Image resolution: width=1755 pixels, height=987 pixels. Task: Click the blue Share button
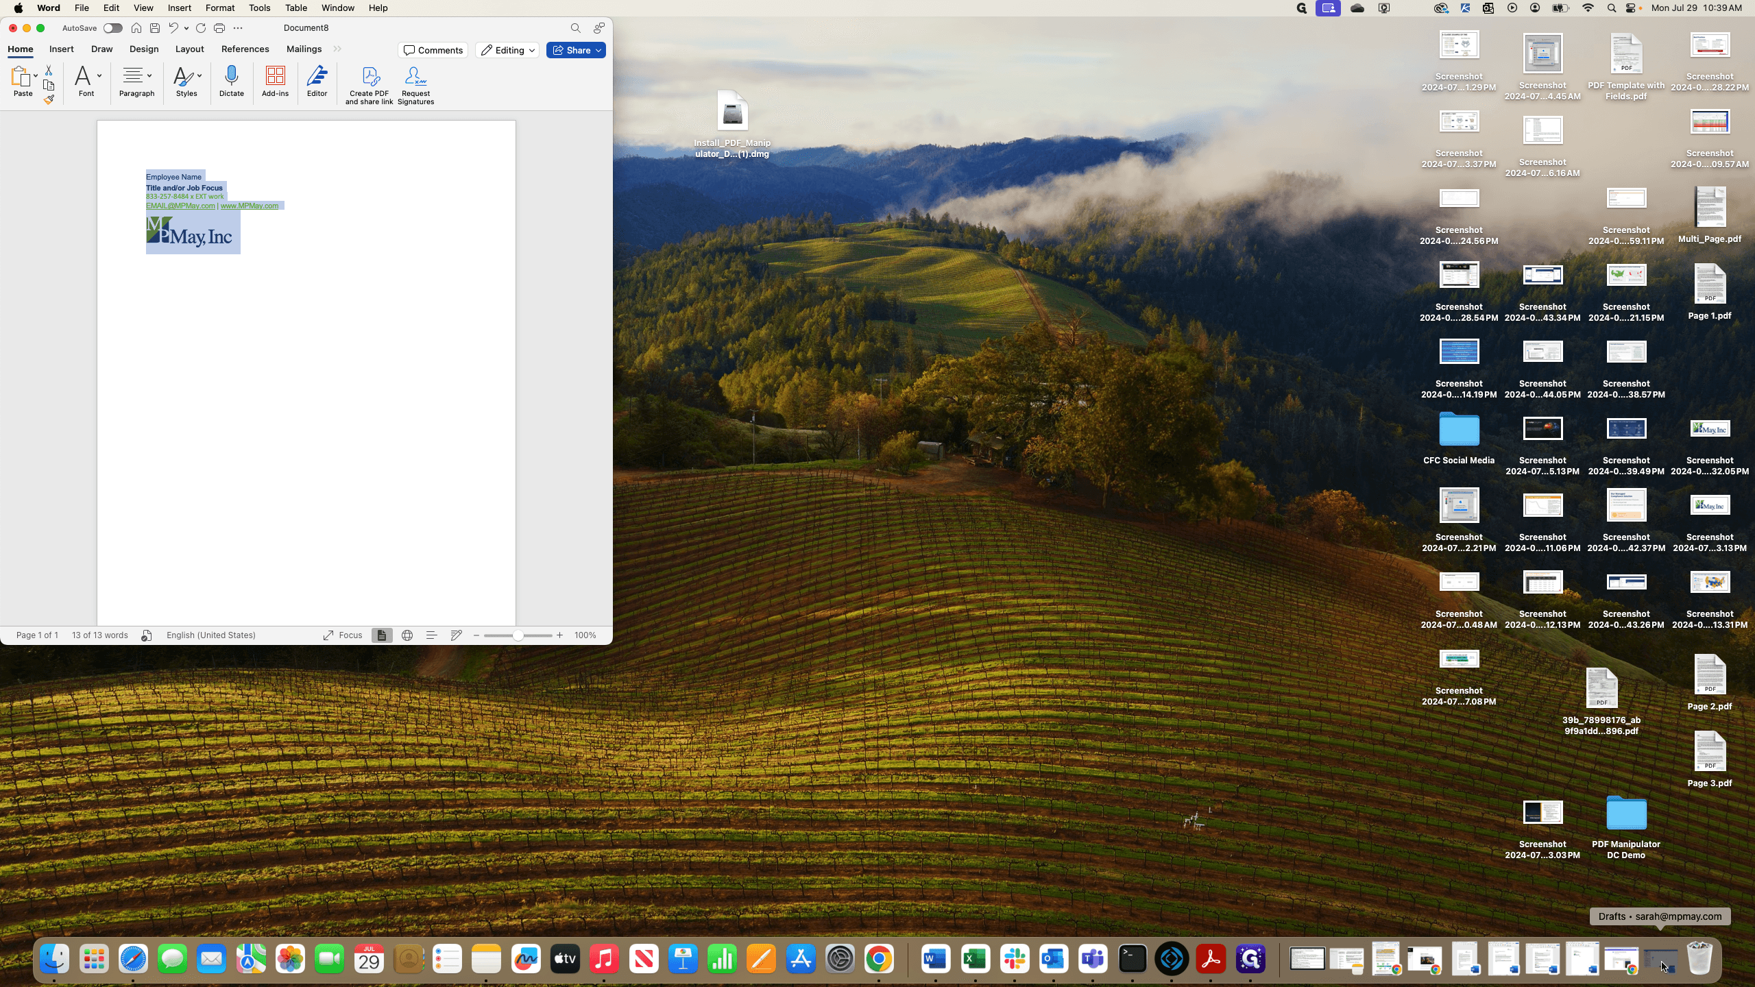[x=576, y=50]
